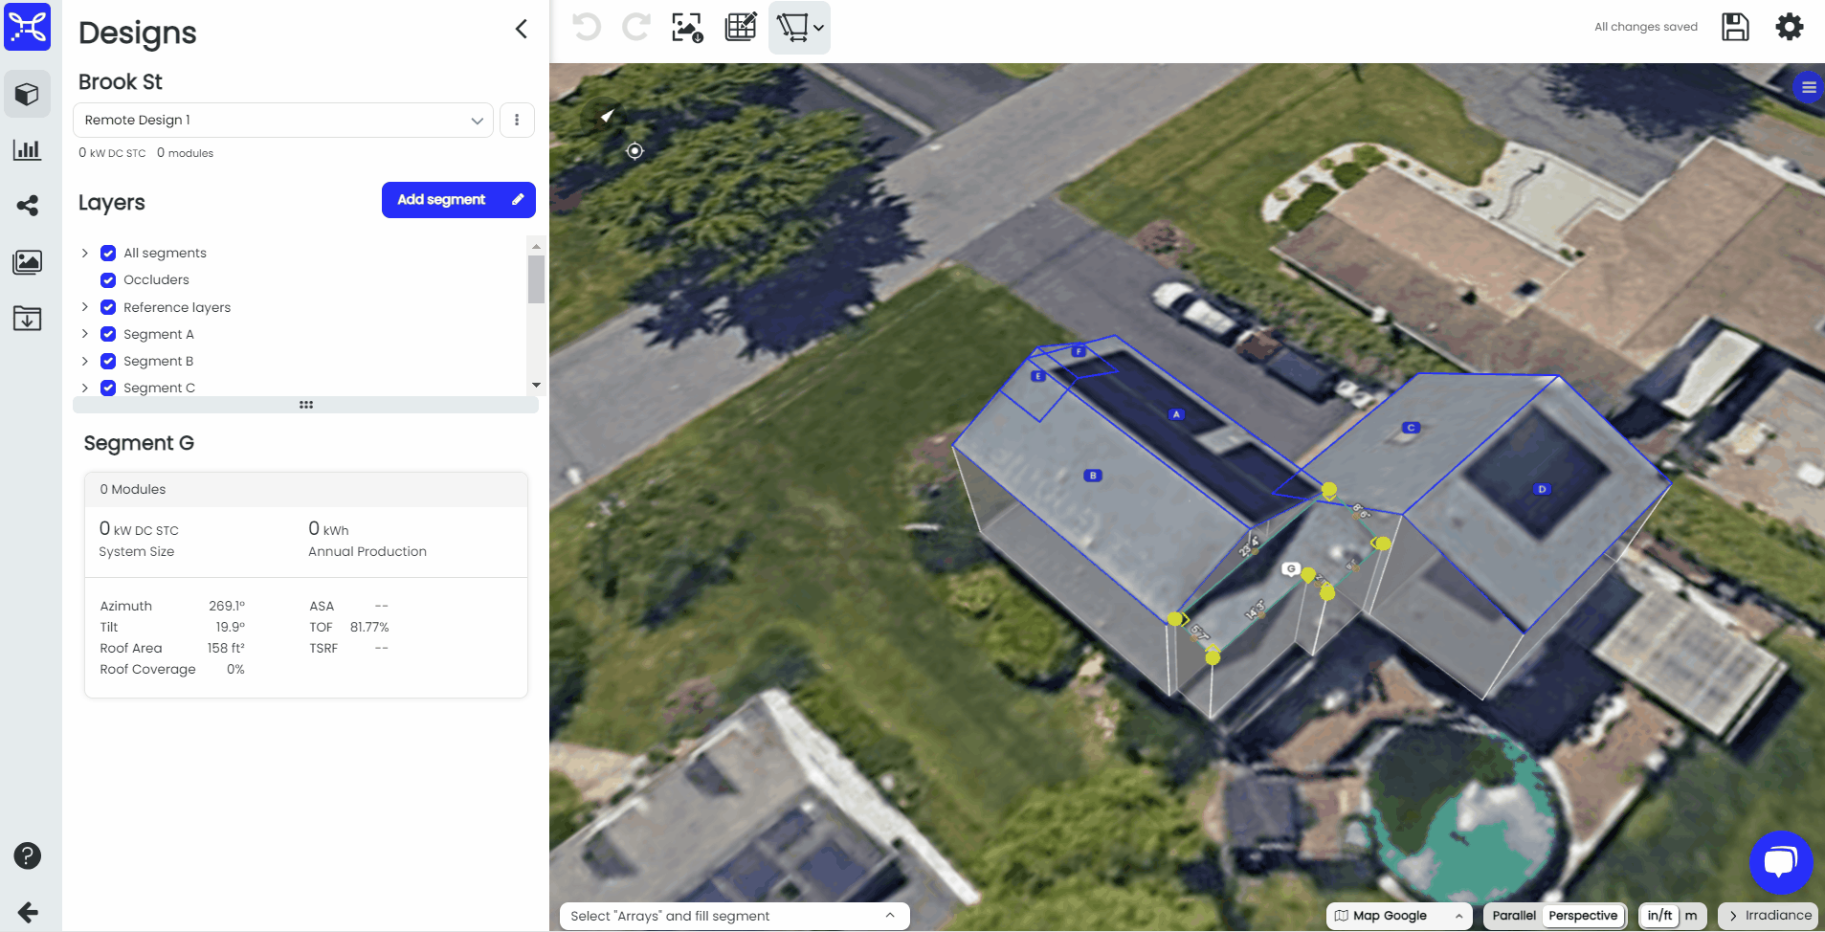This screenshot has height=932, width=1825.
Task: Click the grid edit toolbar icon
Action: point(741,27)
